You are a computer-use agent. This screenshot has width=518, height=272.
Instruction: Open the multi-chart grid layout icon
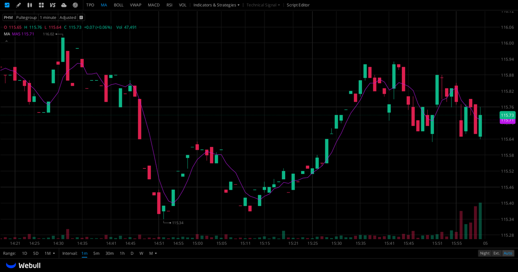pos(41,5)
